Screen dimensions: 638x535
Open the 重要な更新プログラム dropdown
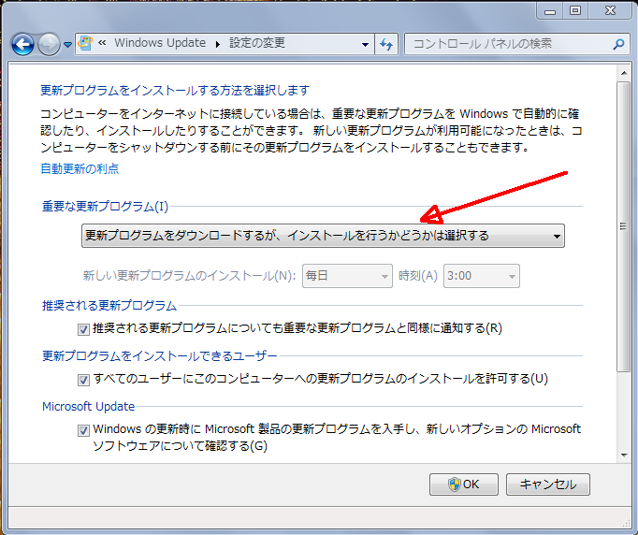[323, 236]
